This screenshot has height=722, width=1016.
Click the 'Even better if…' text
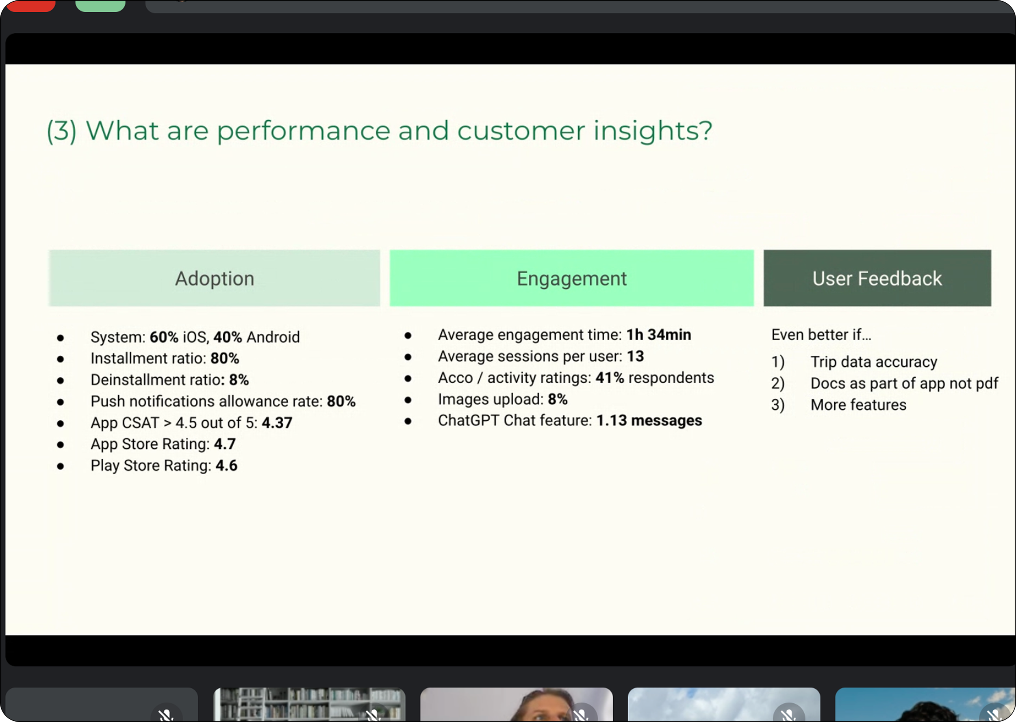[x=821, y=335]
